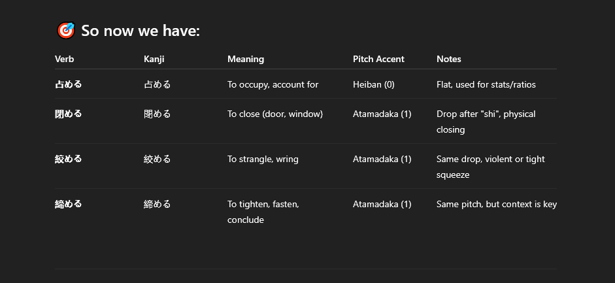Image resolution: width=615 pixels, height=283 pixels.
Task: Select bold 締める in Verb column
Action: pyautogui.click(x=68, y=204)
